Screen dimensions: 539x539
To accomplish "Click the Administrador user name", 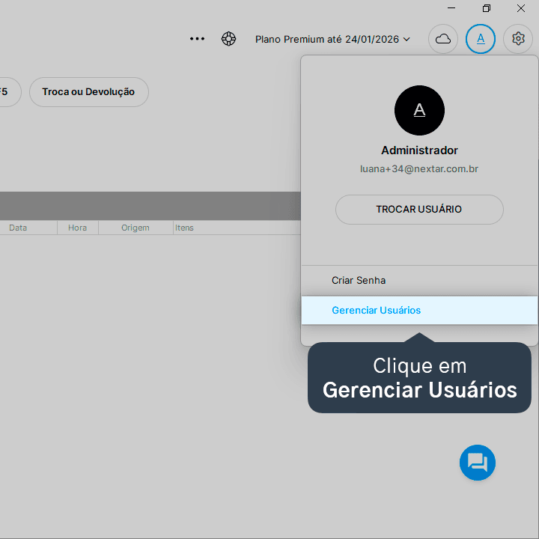I will (x=419, y=150).
